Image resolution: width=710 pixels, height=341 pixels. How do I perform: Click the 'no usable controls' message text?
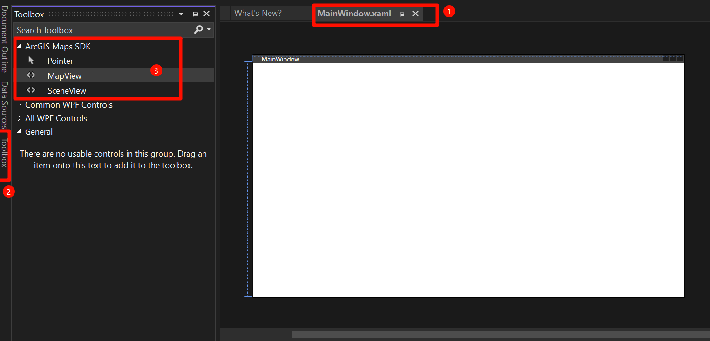coord(113,159)
